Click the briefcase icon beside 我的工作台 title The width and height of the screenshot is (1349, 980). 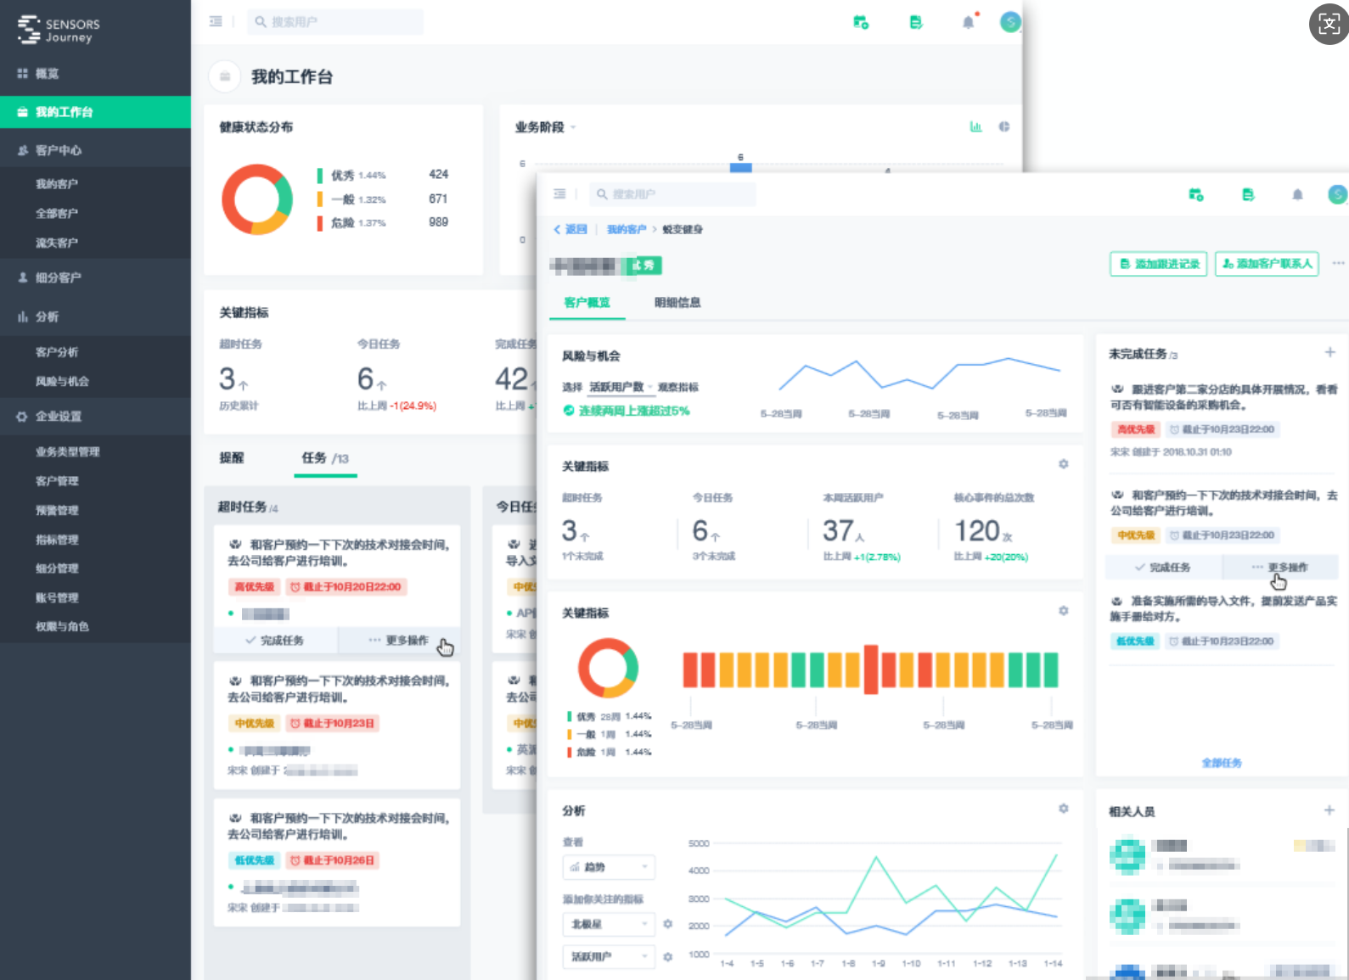[x=225, y=76]
